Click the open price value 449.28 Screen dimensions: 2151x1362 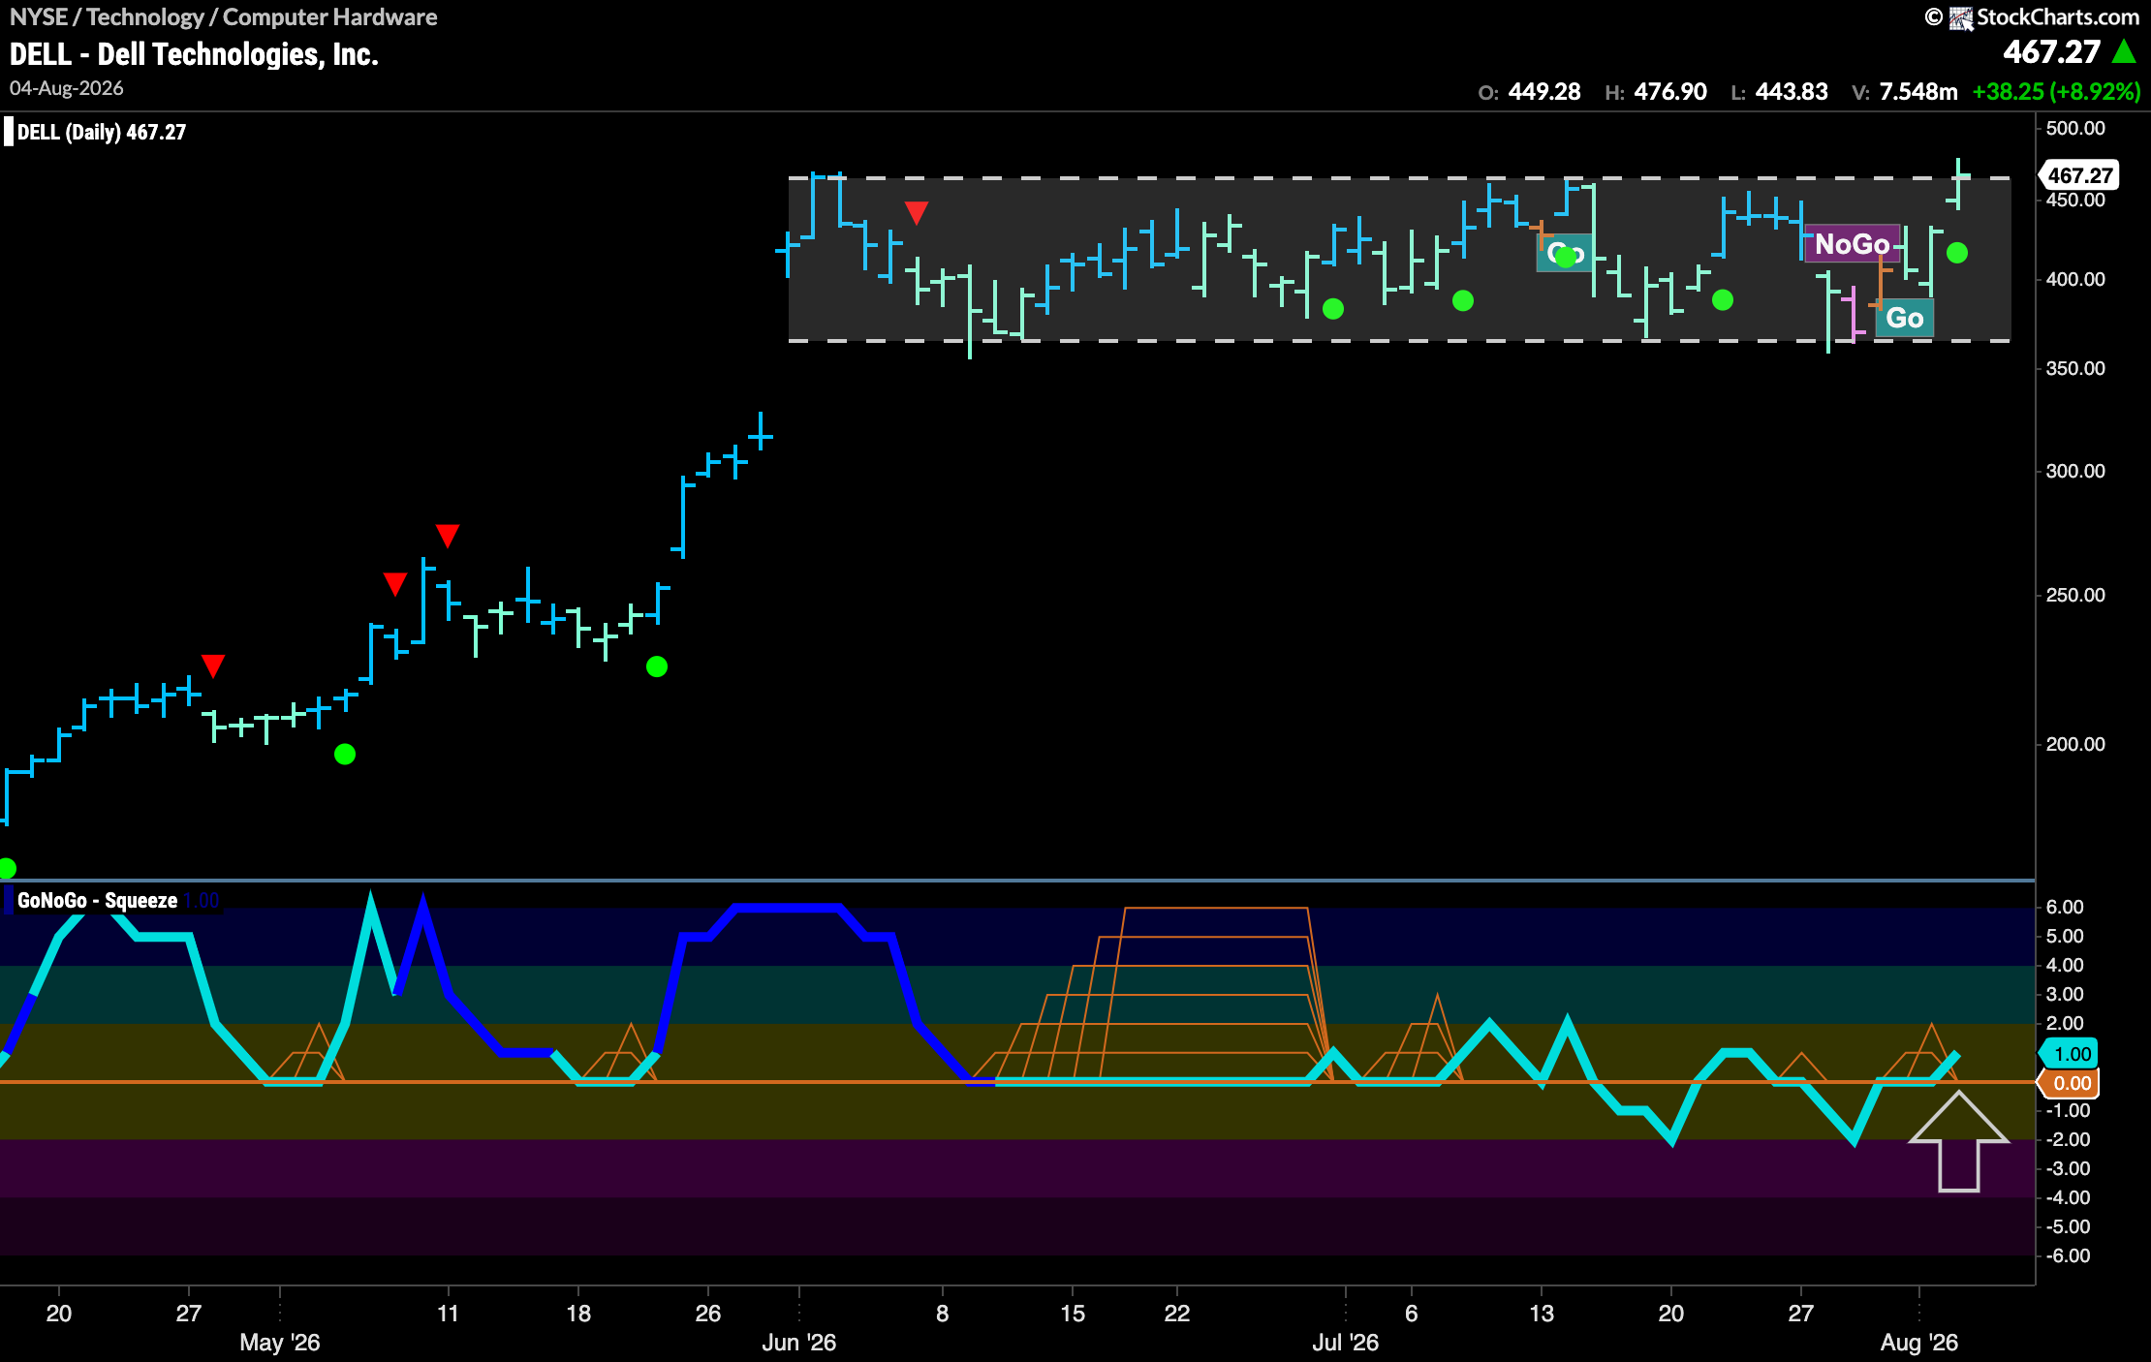coord(1544,92)
